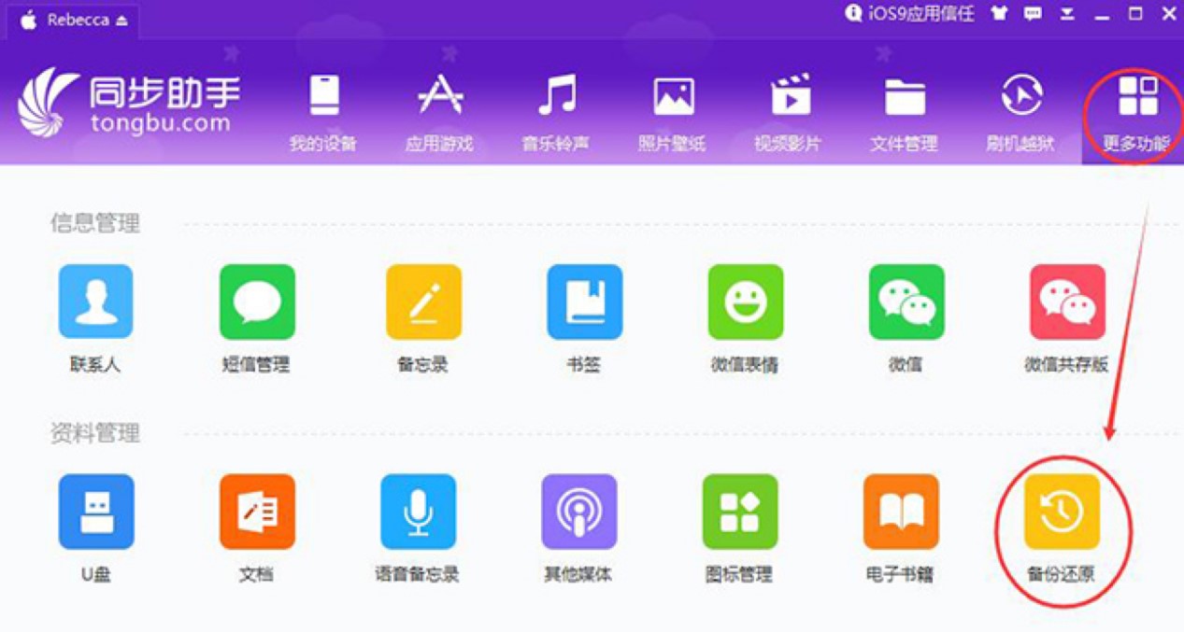Open the download arrow menu icon

[x=1068, y=14]
